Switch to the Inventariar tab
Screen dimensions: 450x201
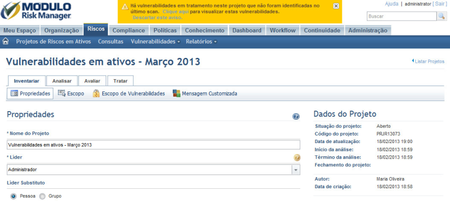coord(27,81)
